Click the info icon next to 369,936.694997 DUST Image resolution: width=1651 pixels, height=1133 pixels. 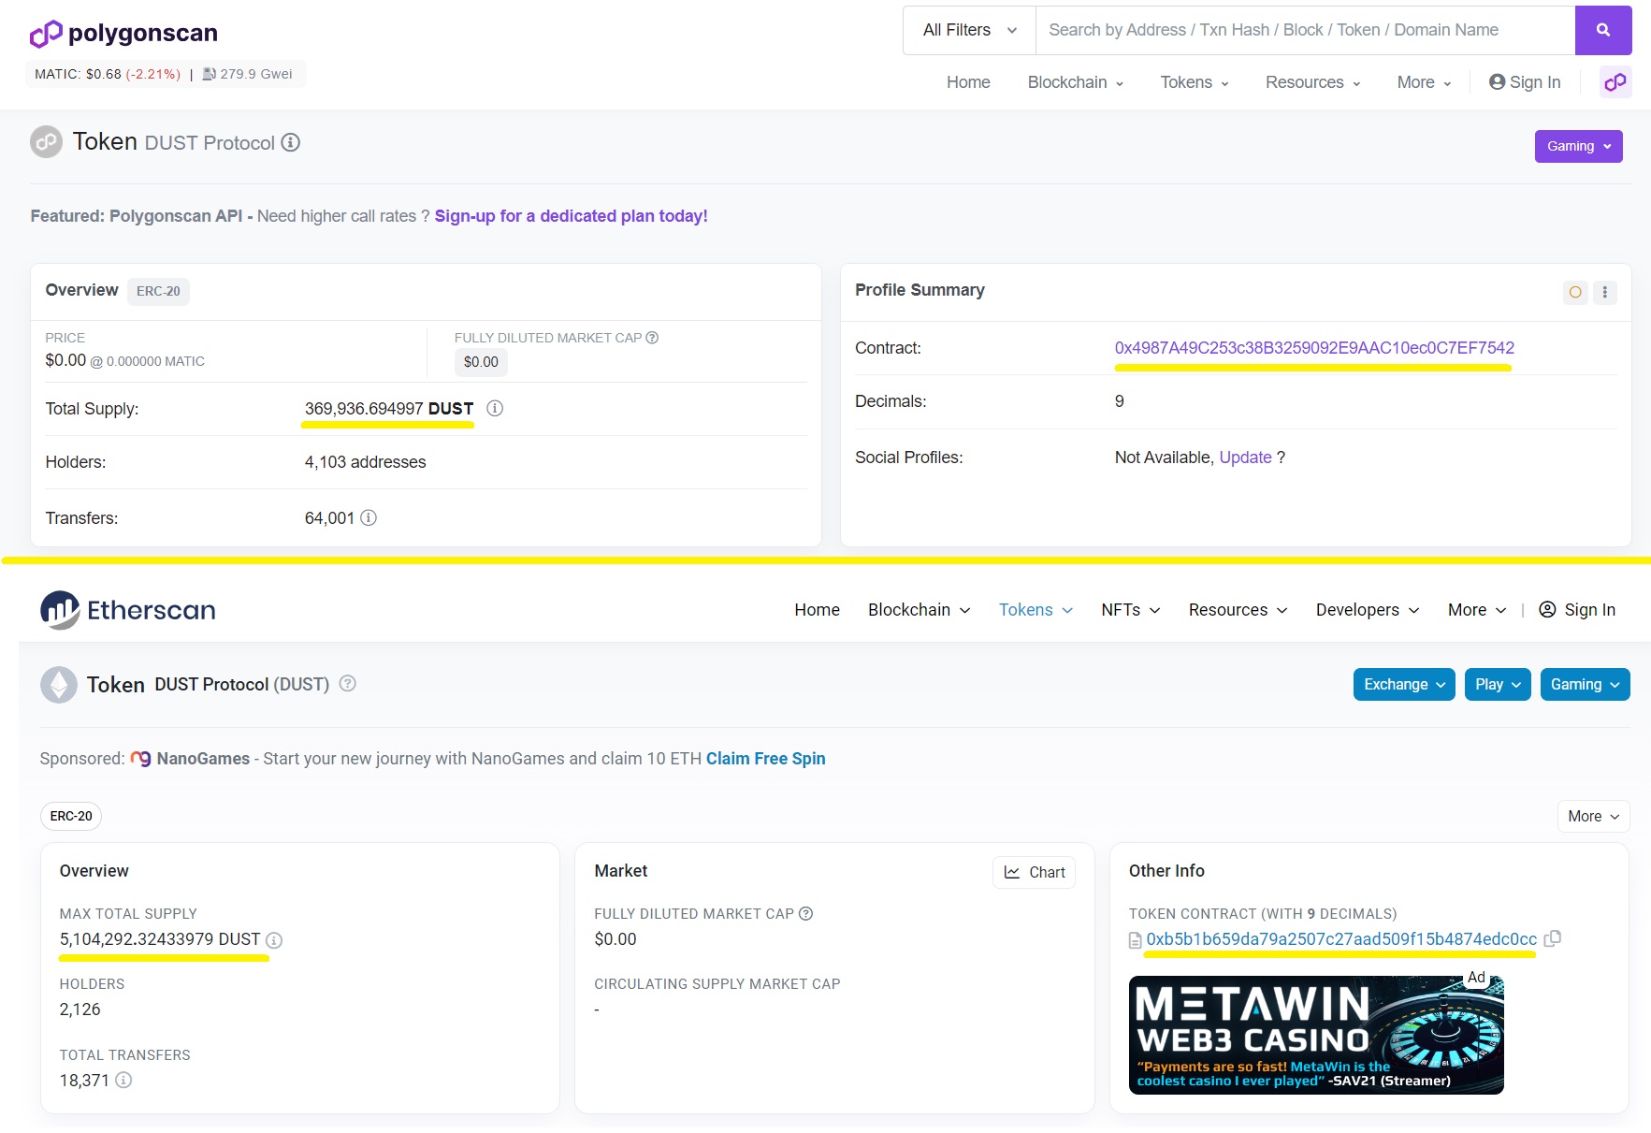click(x=495, y=408)
